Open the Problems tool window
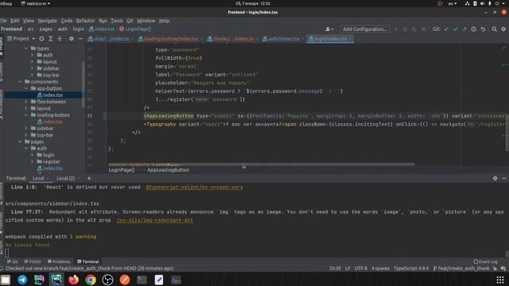 pyautogui.click(x=59, y=261)
